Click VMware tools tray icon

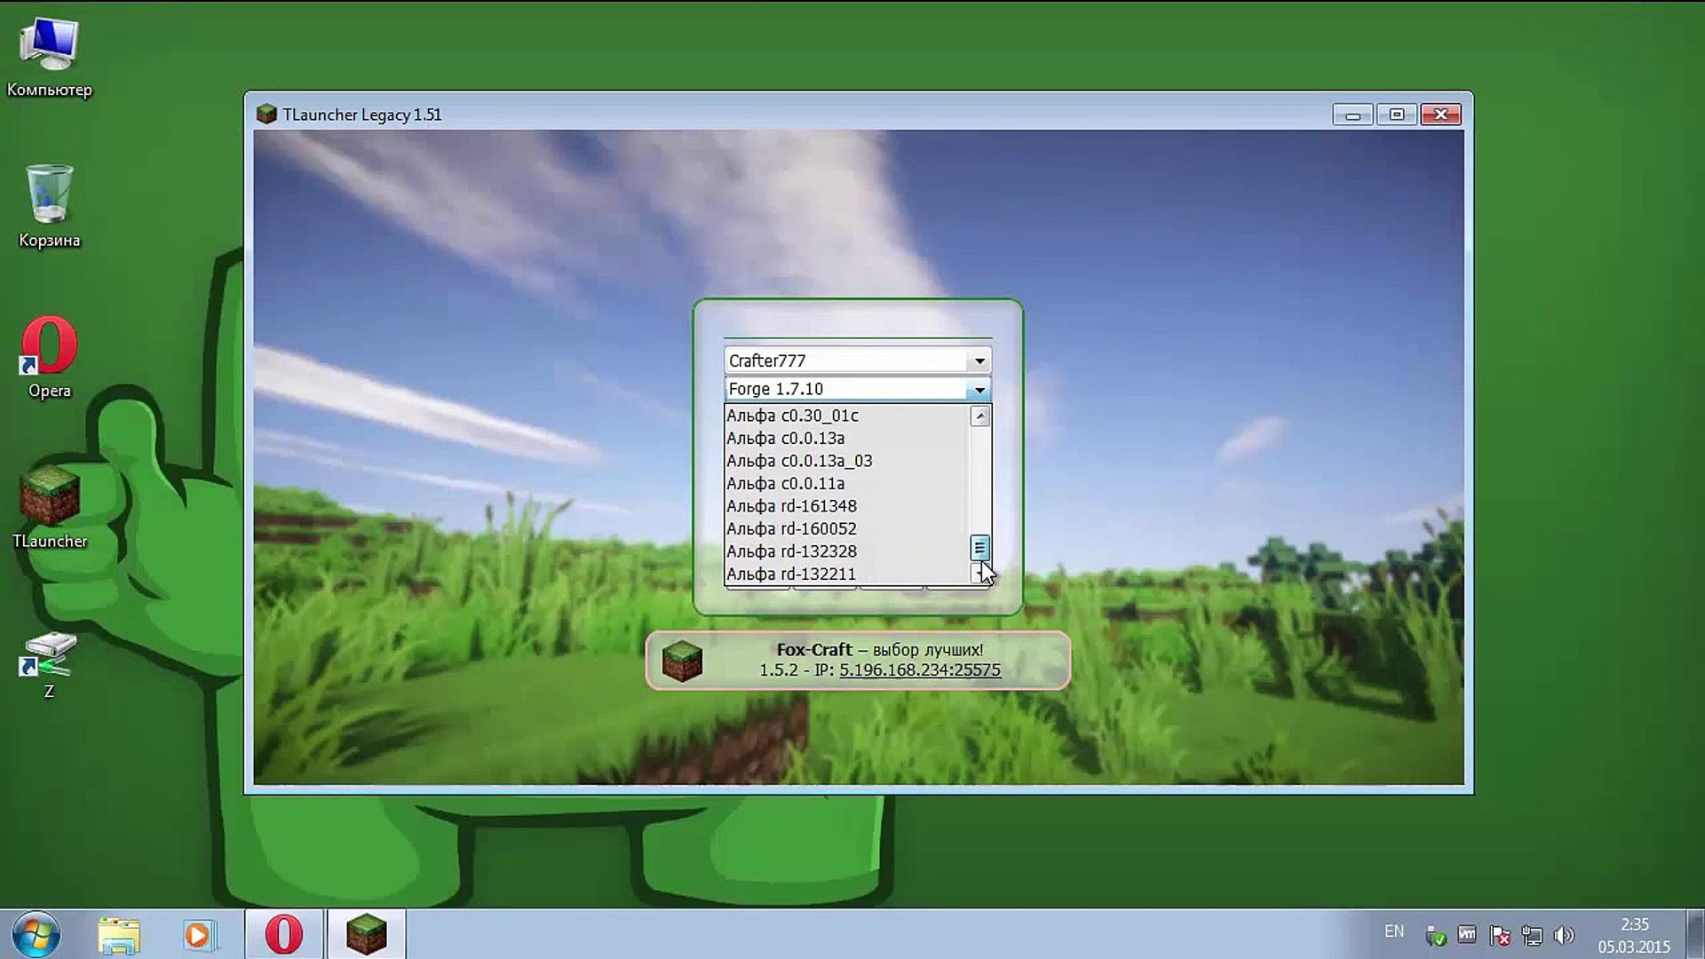[1466, 935]
